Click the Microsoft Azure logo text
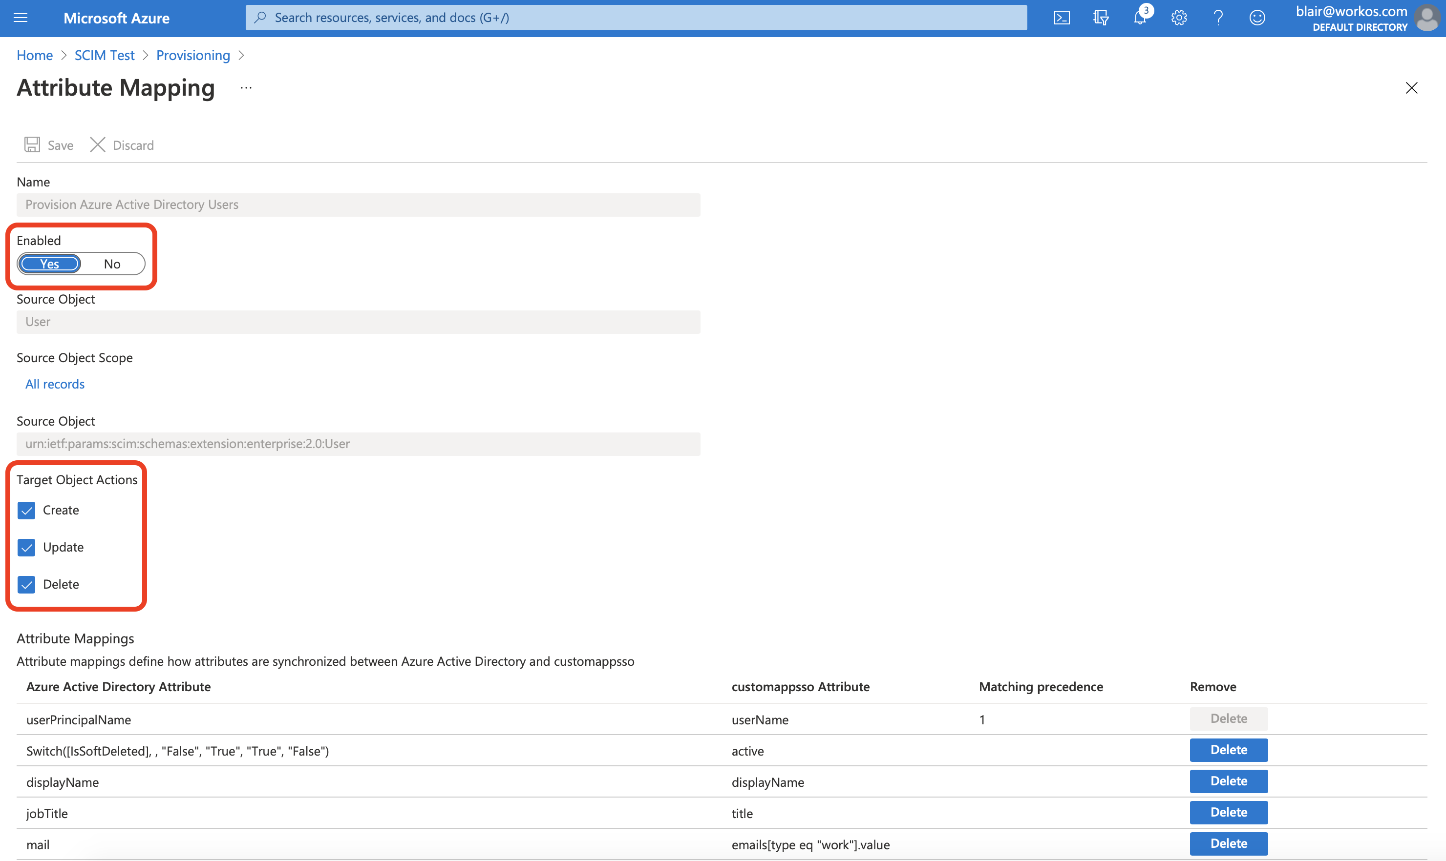The image size is (1446, 861). tap(117, 18)
